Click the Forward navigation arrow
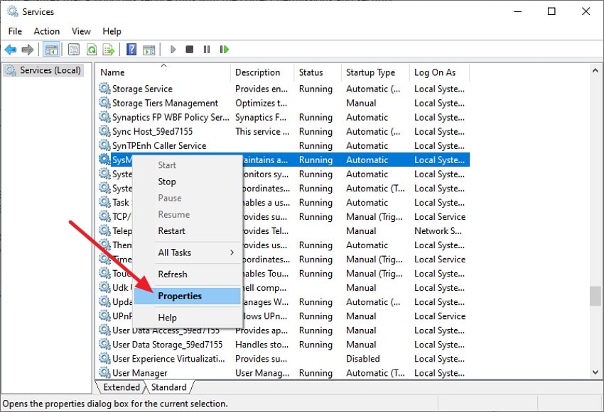The image size is (604, 412). click(x=28, y=49)
